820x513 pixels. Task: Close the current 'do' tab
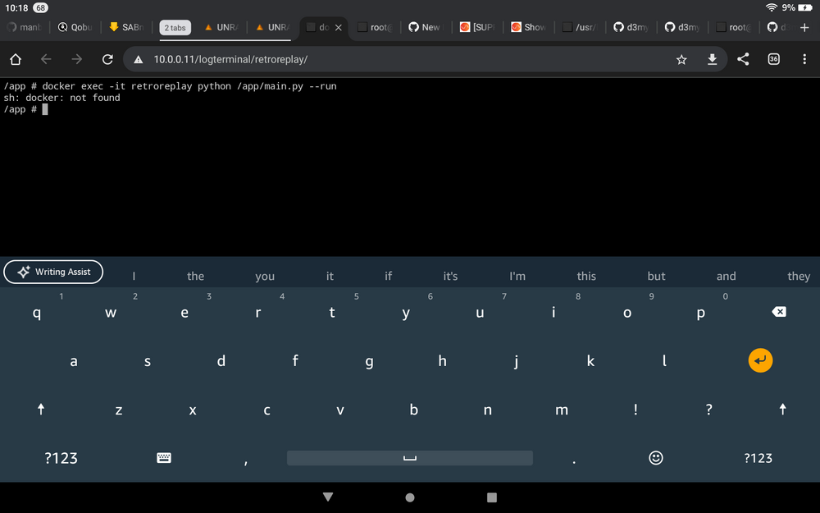tap(339, 28)
